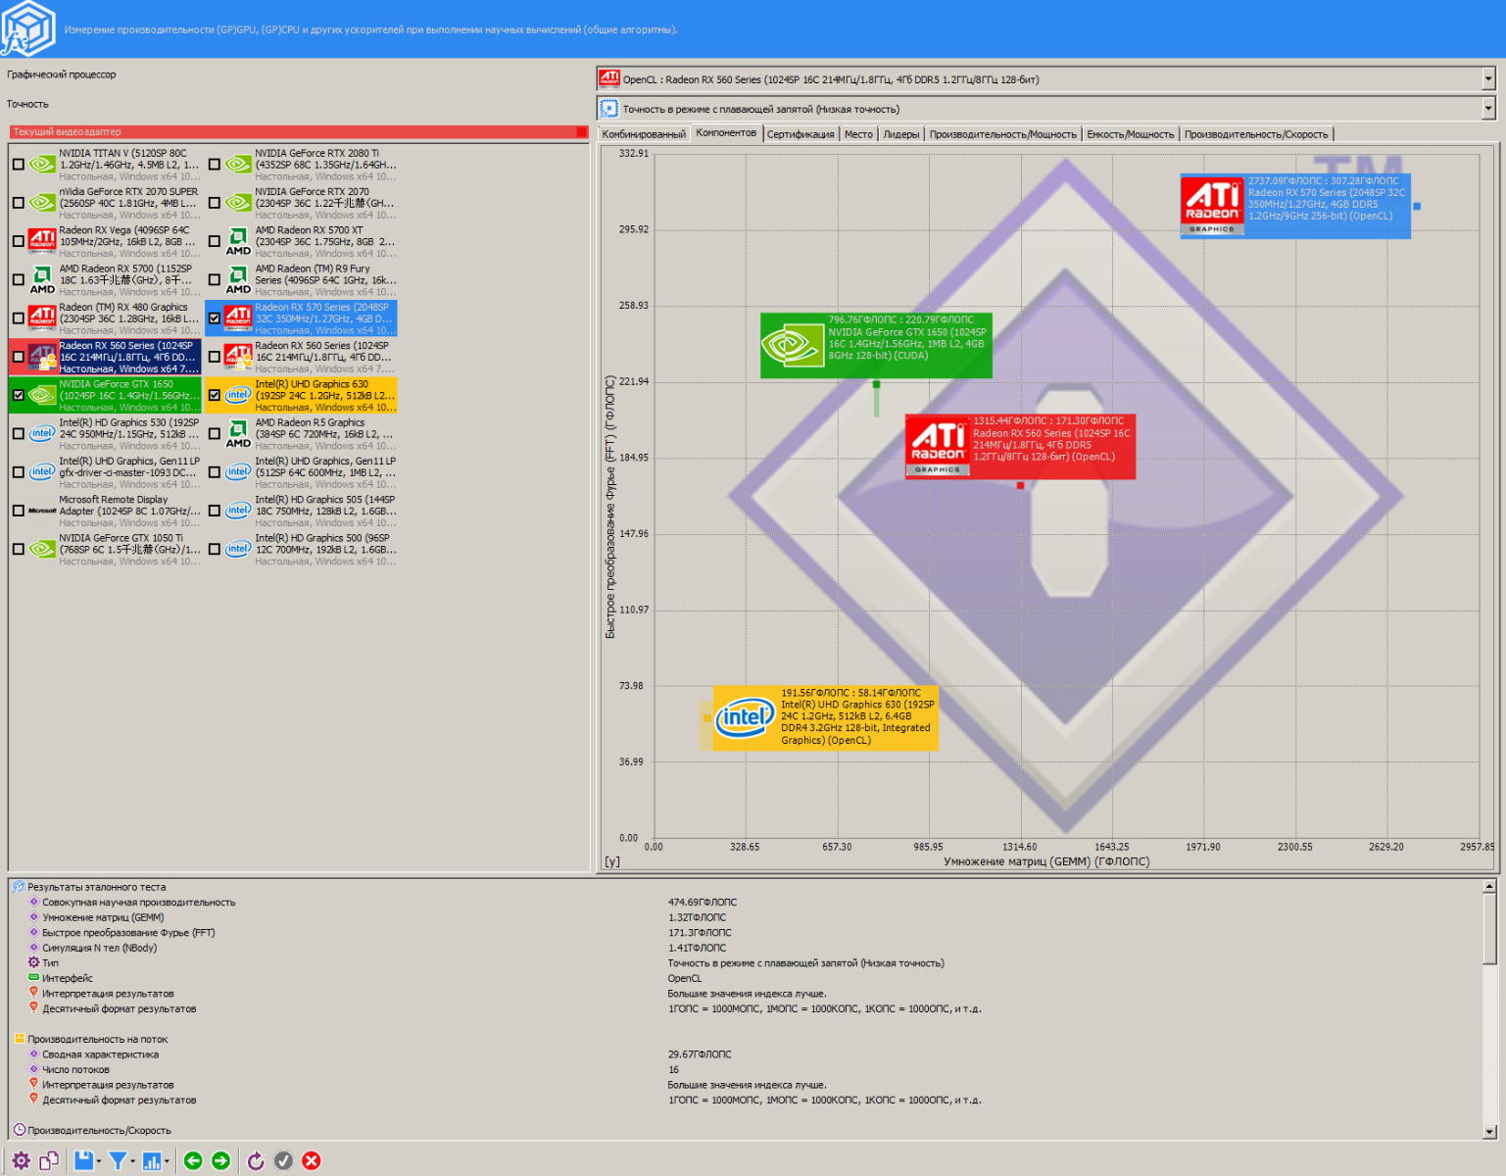The width and height of the screenshot is (1506, 1176).
Task: Check the NVIDIA TITAN V checkbox
Action: coord(19,165)
